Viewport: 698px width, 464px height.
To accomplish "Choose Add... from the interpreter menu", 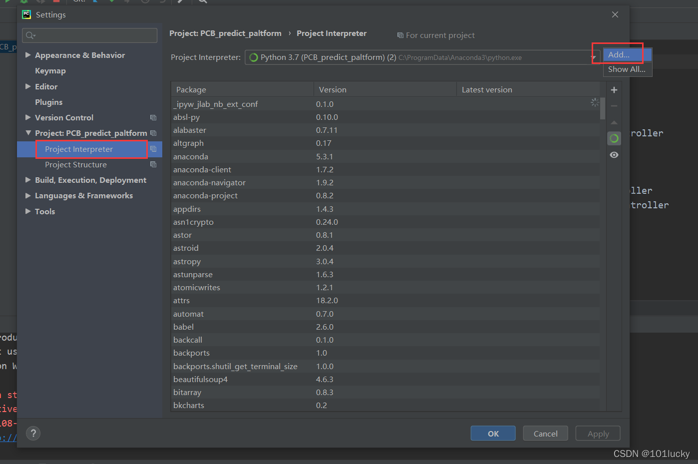I will click(x=628, y=55).
